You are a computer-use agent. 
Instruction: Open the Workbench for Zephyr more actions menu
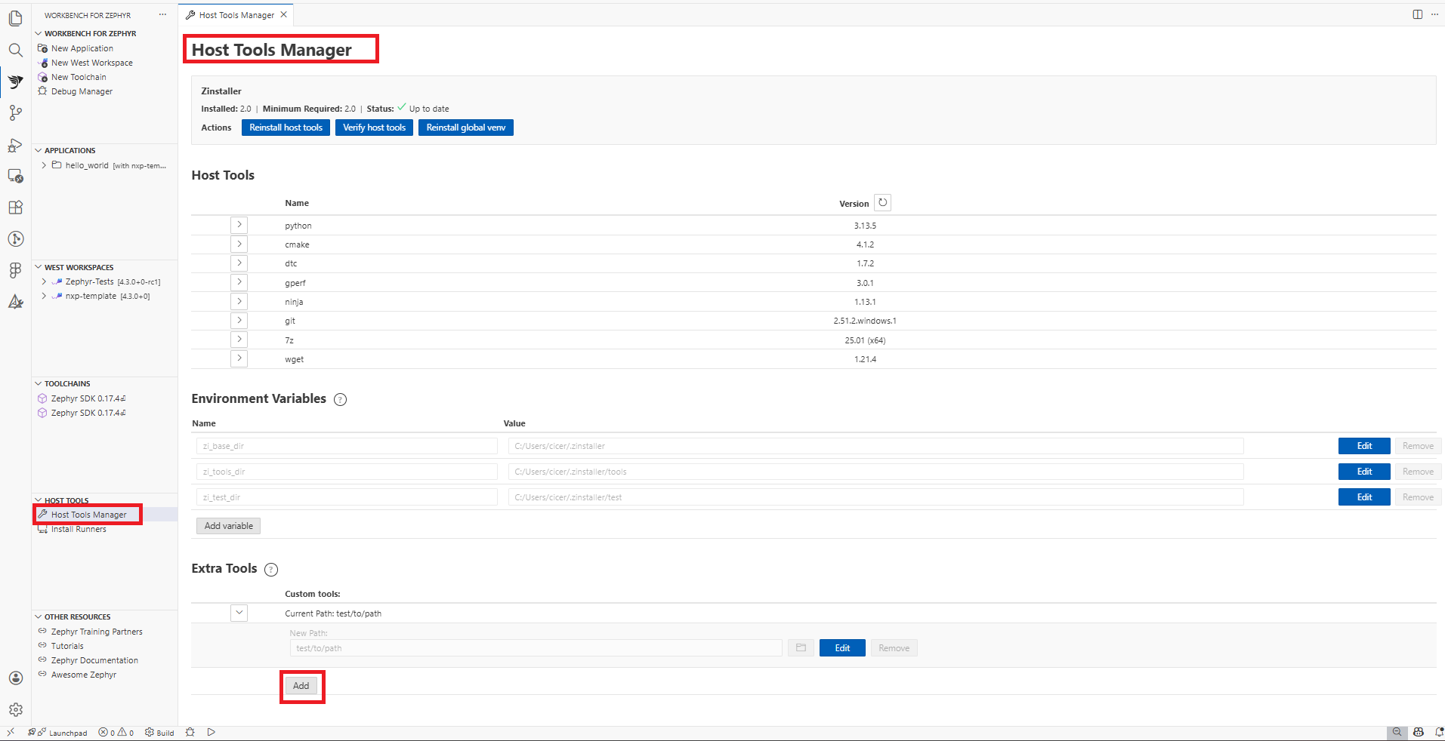162,14
